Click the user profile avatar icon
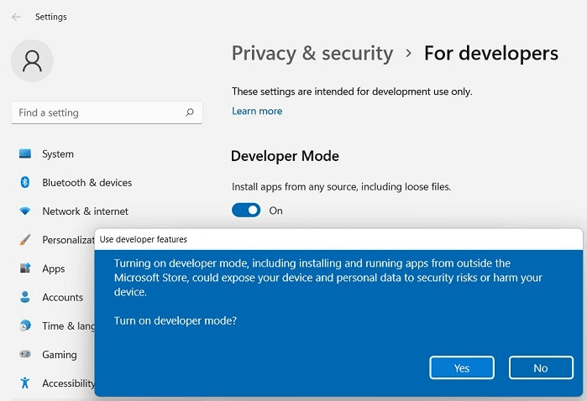The height and width of the screenshot is (401, 587). coord(32,61)
